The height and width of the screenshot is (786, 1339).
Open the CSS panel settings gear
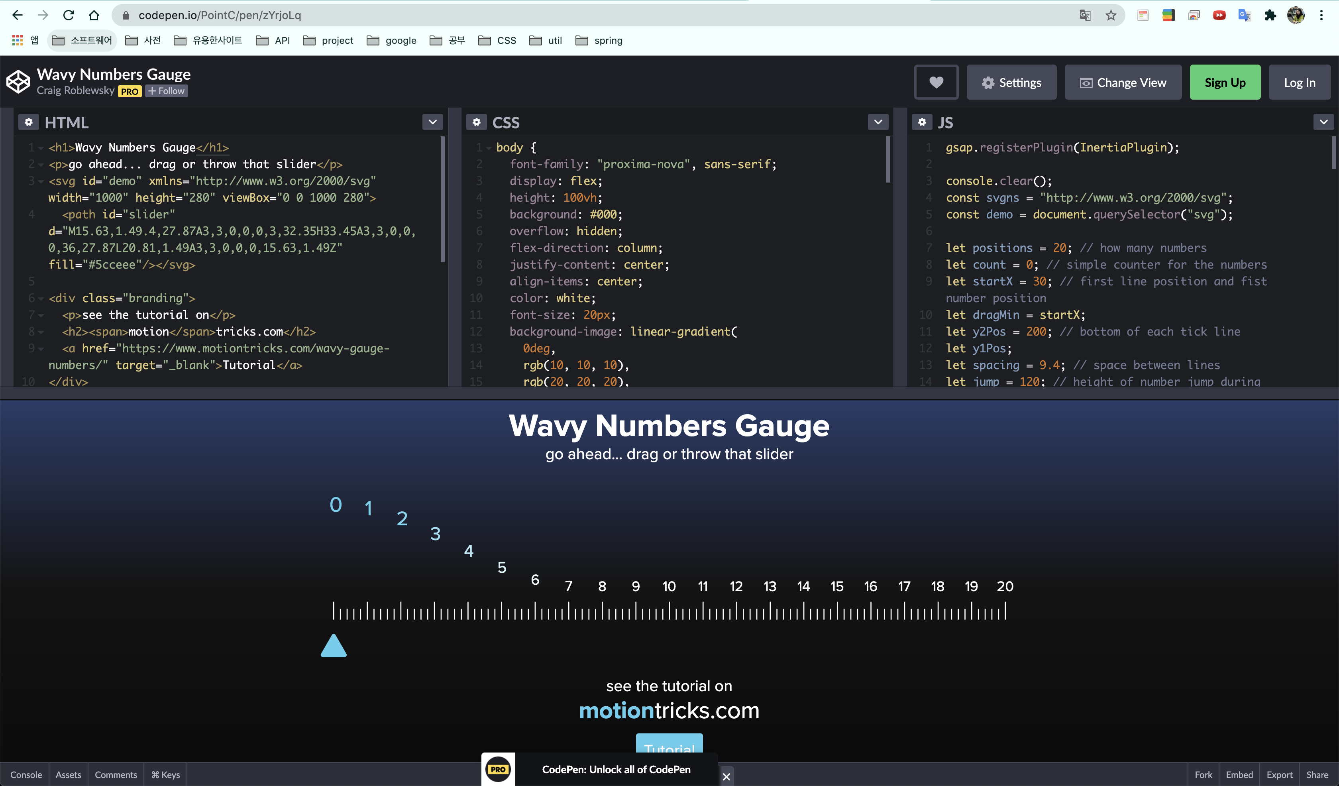[476, 122]
